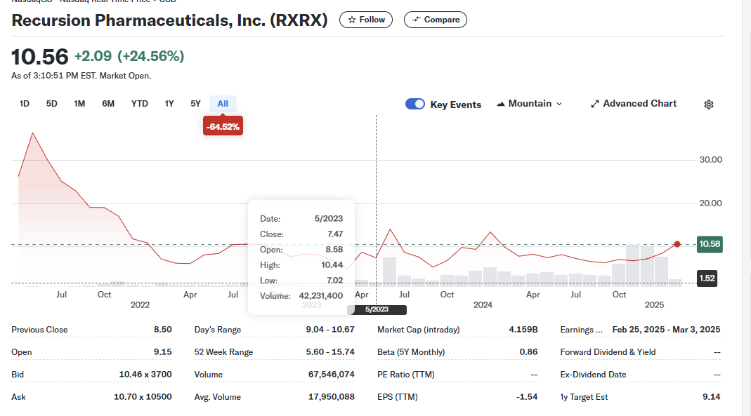Click the EPS (TTM) value -1.54

click(x=527, y=397)
